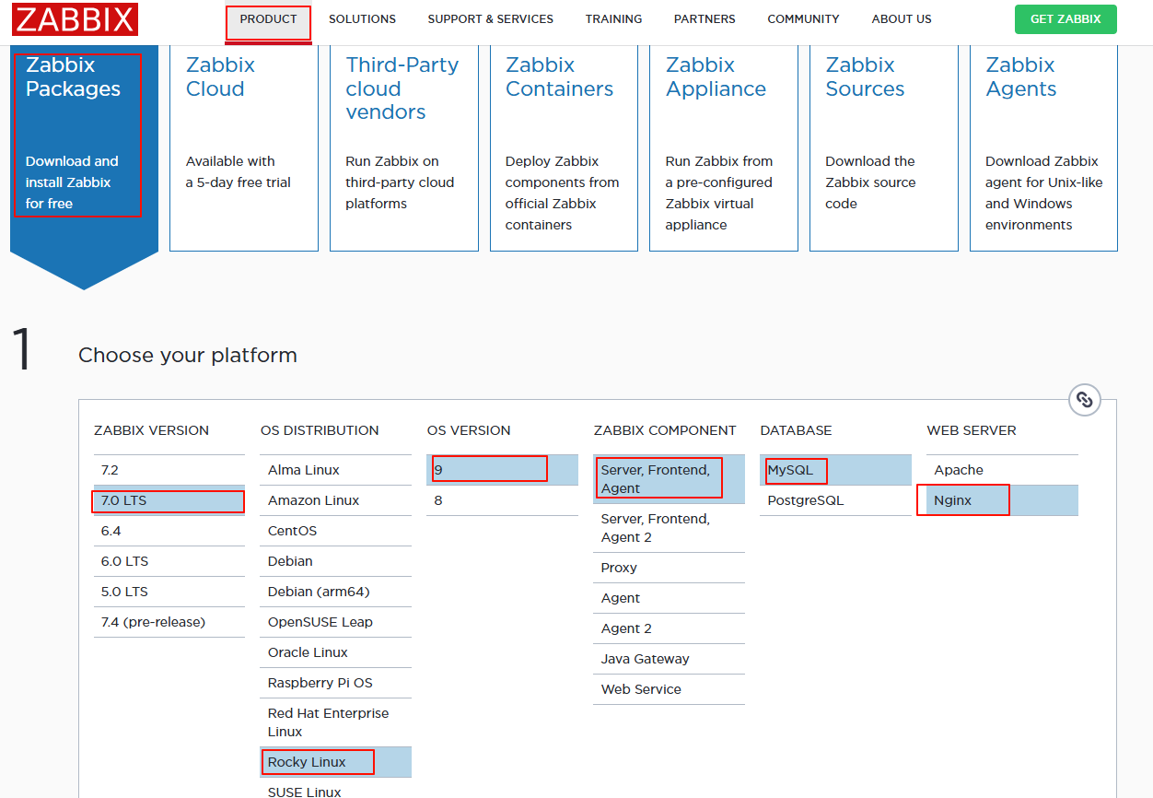Viewport: 1153px width, 798px height.
Task: Open the PARTNERS menu
Action: click(705, 19)
